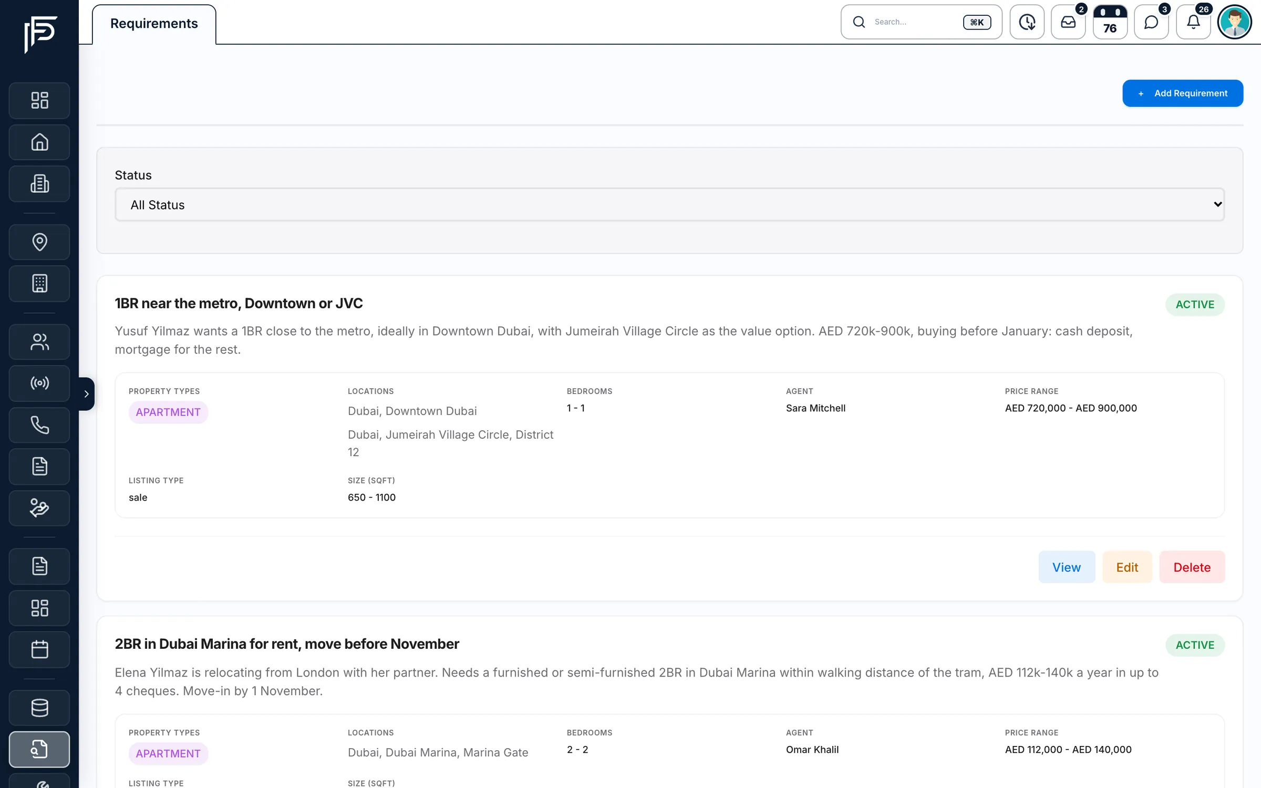The width and height of the screenshot is (1261, 788).
Task: Expand the sidebar with the chevron handle
Action: click(x=86, y=394)
